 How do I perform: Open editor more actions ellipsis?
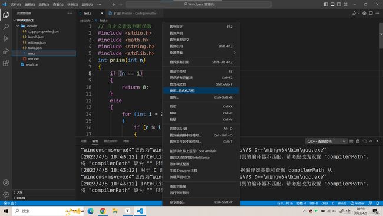point(377,13)
